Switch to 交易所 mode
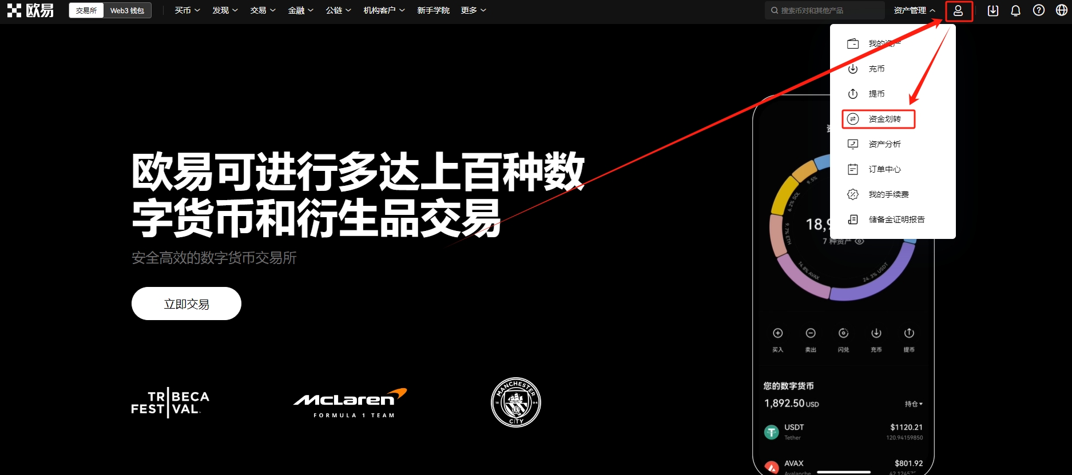1072x475 pixels. point(86,10)
